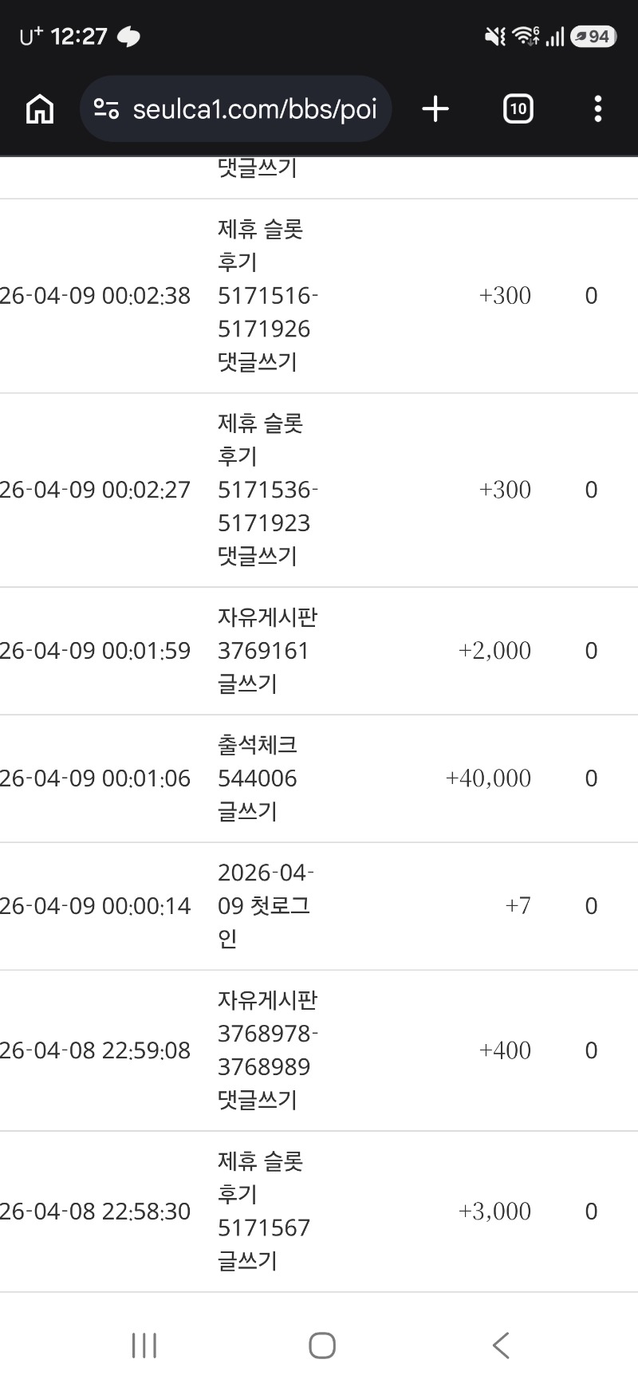
Task: Tap the 26-04-09 00:01:59 timestamp
Action: pos(96,651)
